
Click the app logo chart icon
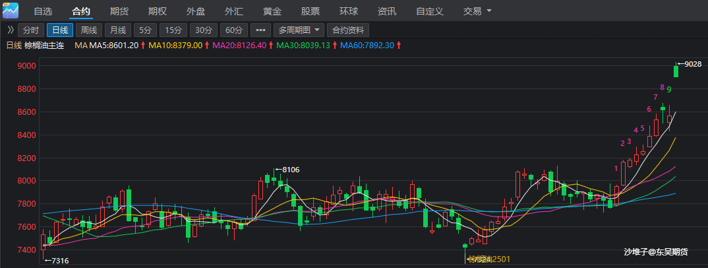pos(11,10)
